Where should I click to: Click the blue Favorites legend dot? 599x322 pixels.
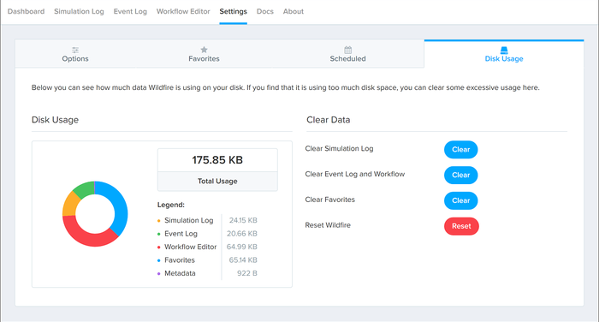click(x=159, y=260)
